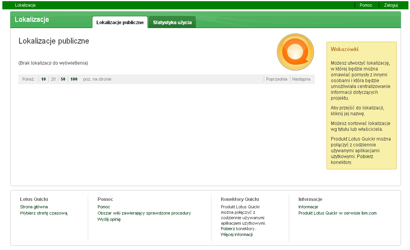Open Produkt Lotus Quickr w serwisie ibm.com

pyautogui.click(x=337, y=213)
